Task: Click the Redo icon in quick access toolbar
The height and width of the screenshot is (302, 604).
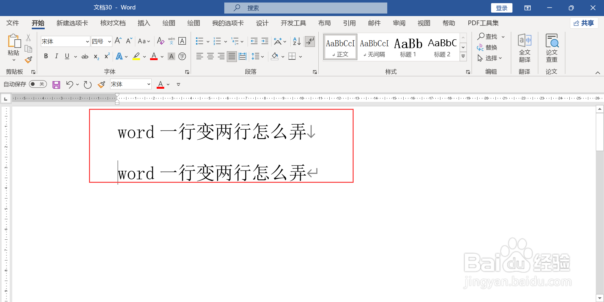Action: coord(88,85)
